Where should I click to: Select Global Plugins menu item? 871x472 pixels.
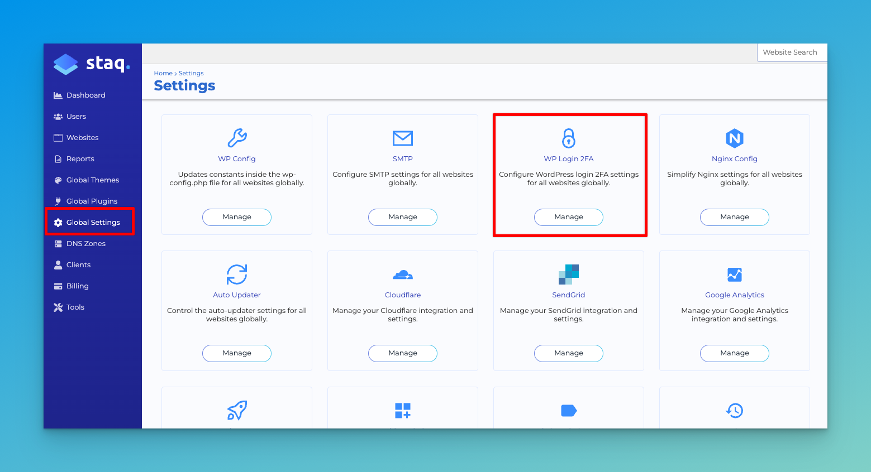point(93,201)
